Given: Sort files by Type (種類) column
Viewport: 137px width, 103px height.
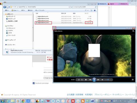Looking at the screenshot, I should (74, 13).
